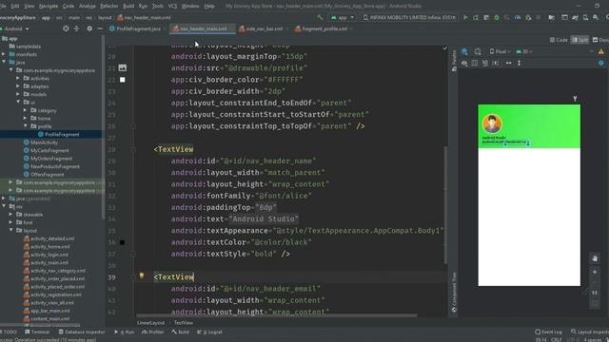Select the nav_header_main.xml tab

(x=203, y=28)
